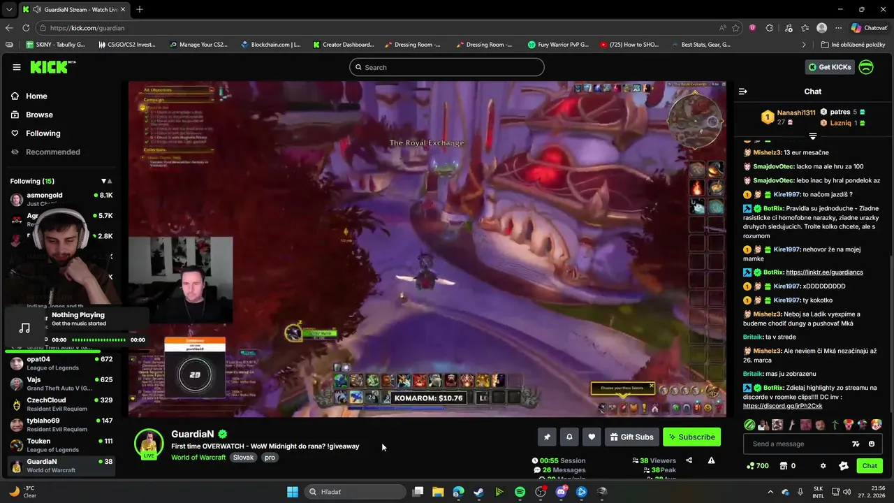Add page to favorites star icon
This screenshot has height=503, width=894.
[x=735, y=28]
